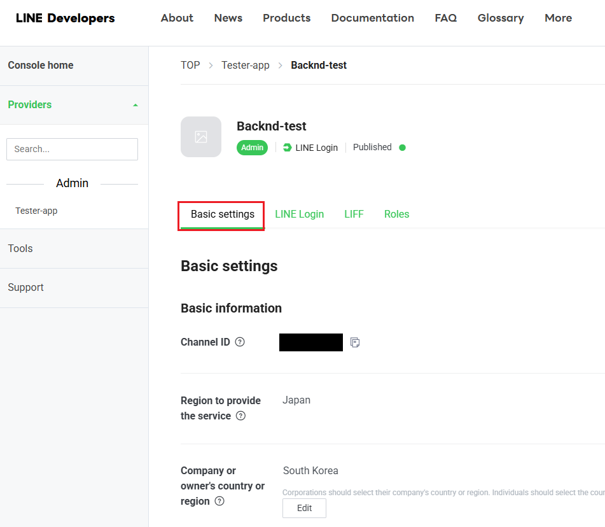Collapse the Providers section
This screenshot has height=527, width=605.
[x=135, y=105]
